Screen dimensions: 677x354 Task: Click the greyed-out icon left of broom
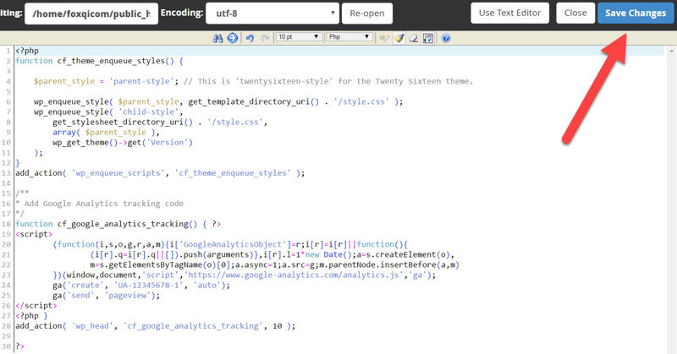pyautogui.click(x=386, y=38)
